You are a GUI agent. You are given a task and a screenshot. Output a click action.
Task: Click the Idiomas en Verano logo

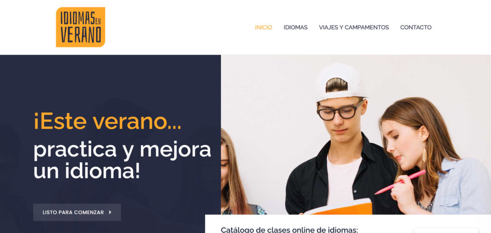(x=81, y=27)
